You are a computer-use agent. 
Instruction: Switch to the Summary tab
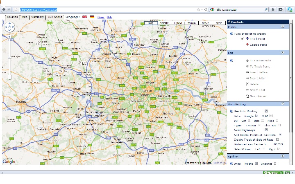(37, 17)
